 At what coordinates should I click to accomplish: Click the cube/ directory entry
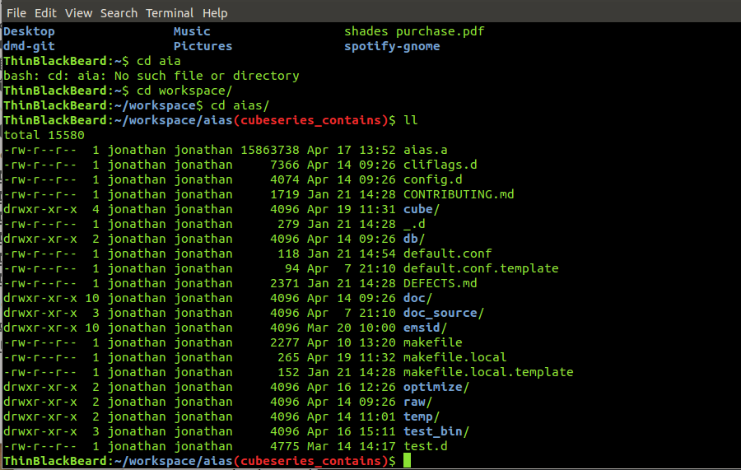coord(422,209)
